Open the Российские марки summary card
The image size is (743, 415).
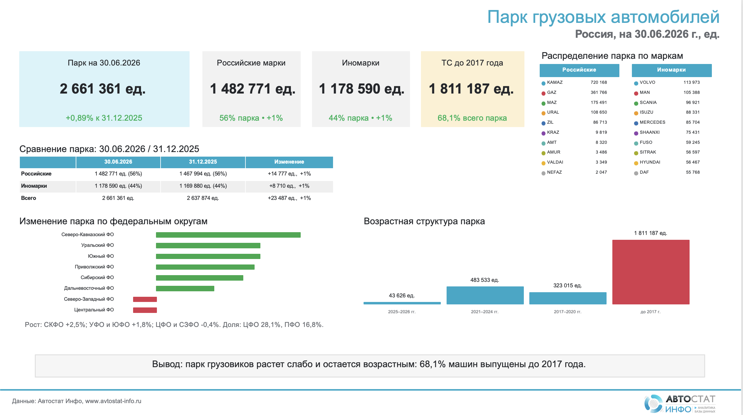[252, 89]
